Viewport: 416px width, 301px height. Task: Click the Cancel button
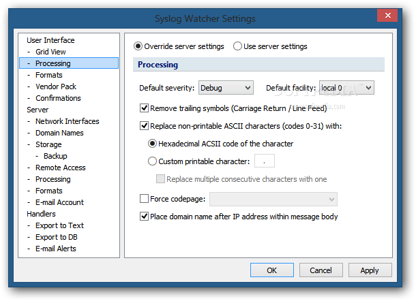[321, 270]
